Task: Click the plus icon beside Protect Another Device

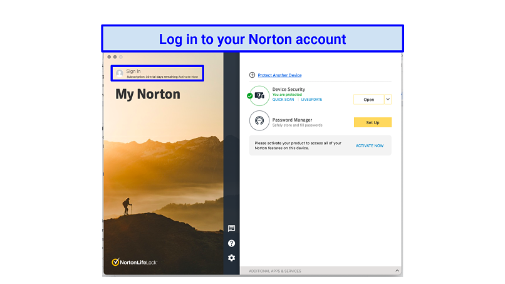Action: coord(252,75)
